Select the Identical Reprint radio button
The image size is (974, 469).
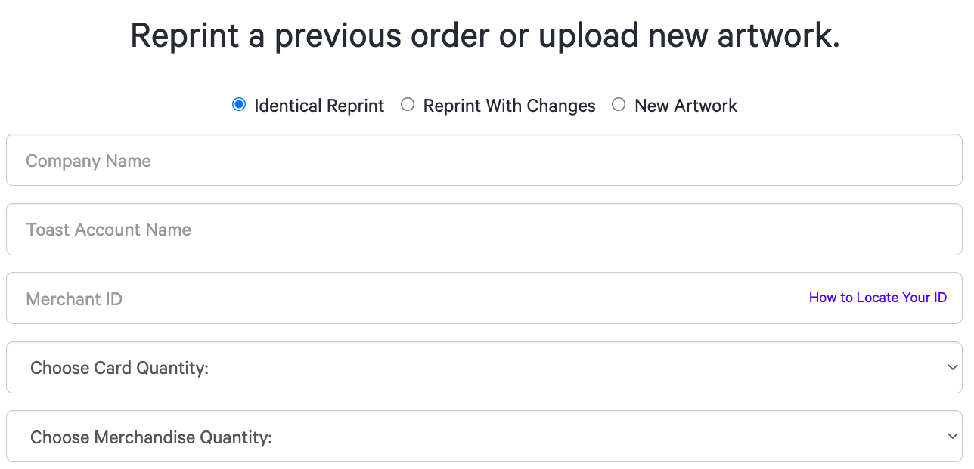(239, 105)
